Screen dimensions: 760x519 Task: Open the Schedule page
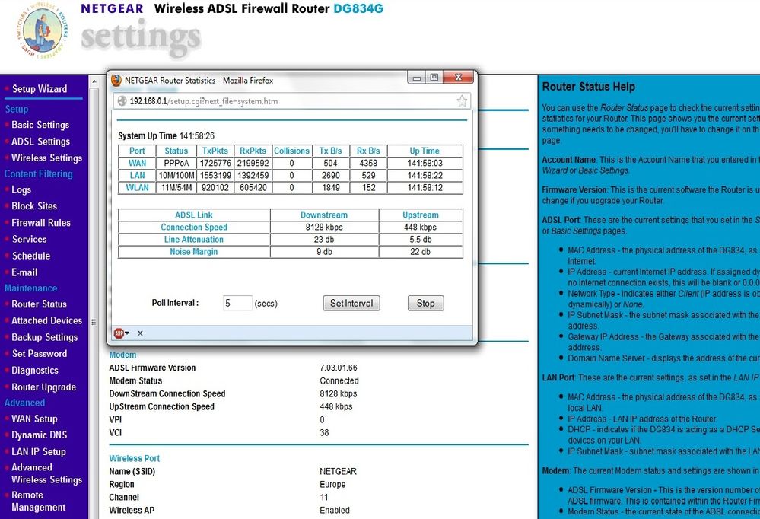(31, 256)
